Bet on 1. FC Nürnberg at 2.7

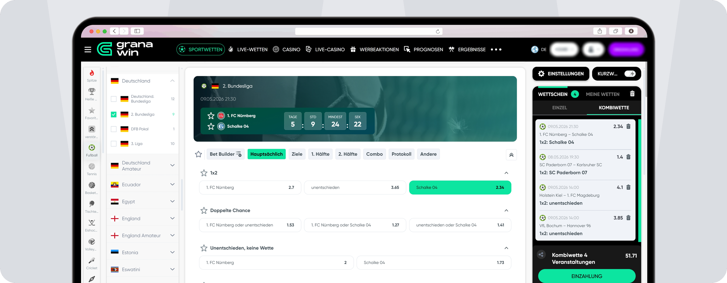[x=250, y=187]
